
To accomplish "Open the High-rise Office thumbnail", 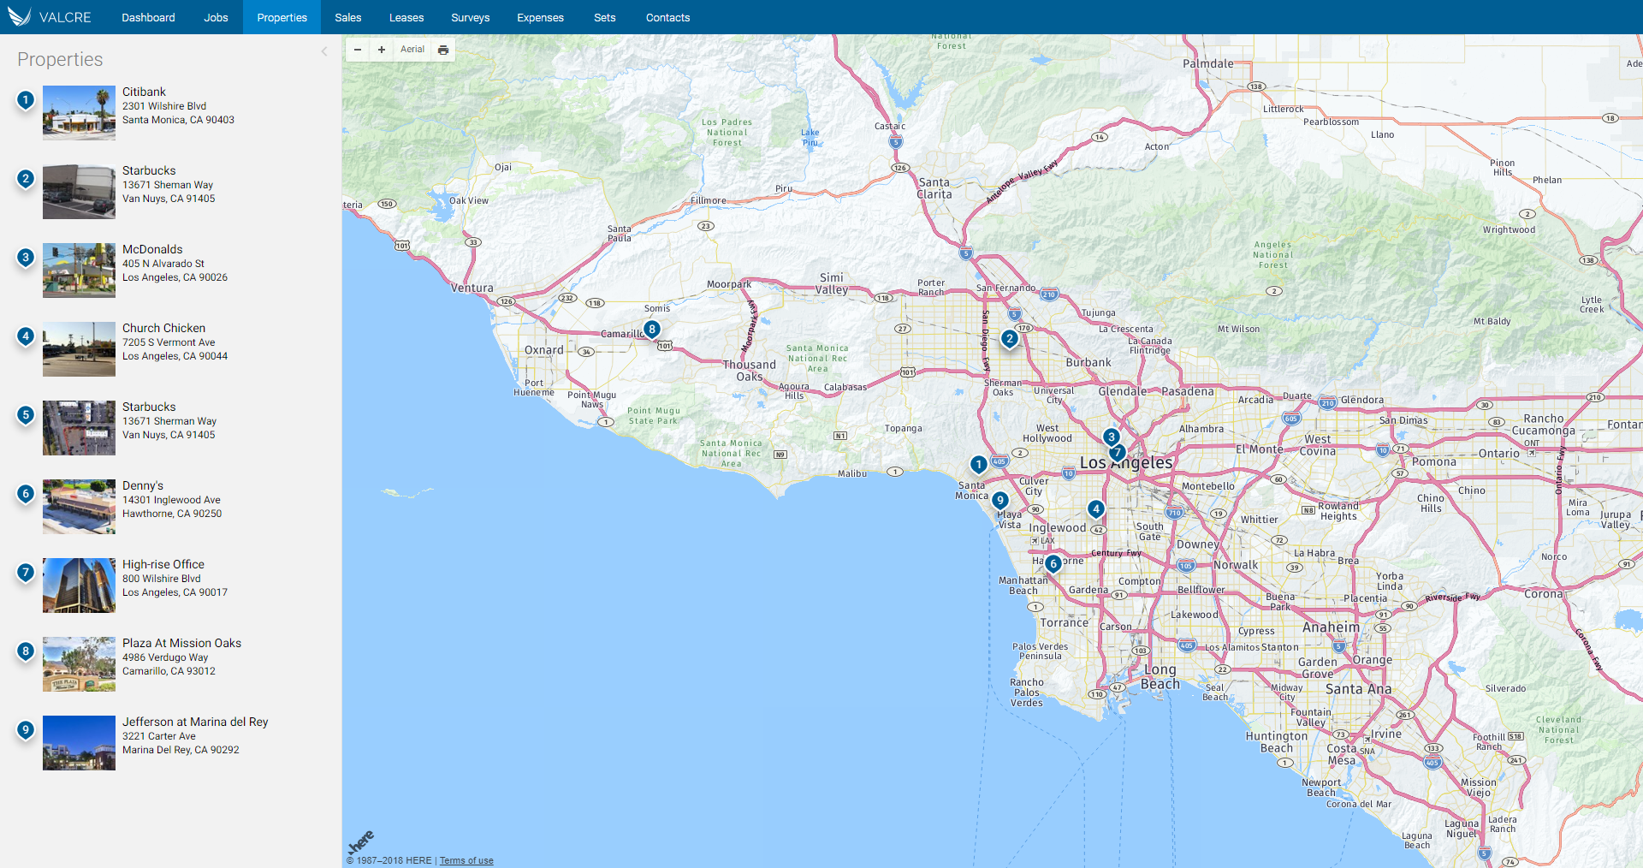I will click(79, 586).
